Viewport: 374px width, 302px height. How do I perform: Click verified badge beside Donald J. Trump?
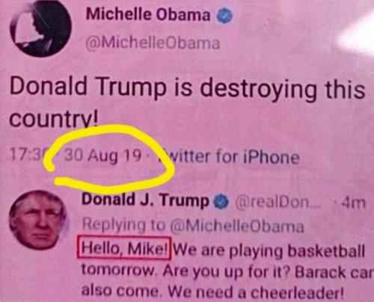coord(221,202)
